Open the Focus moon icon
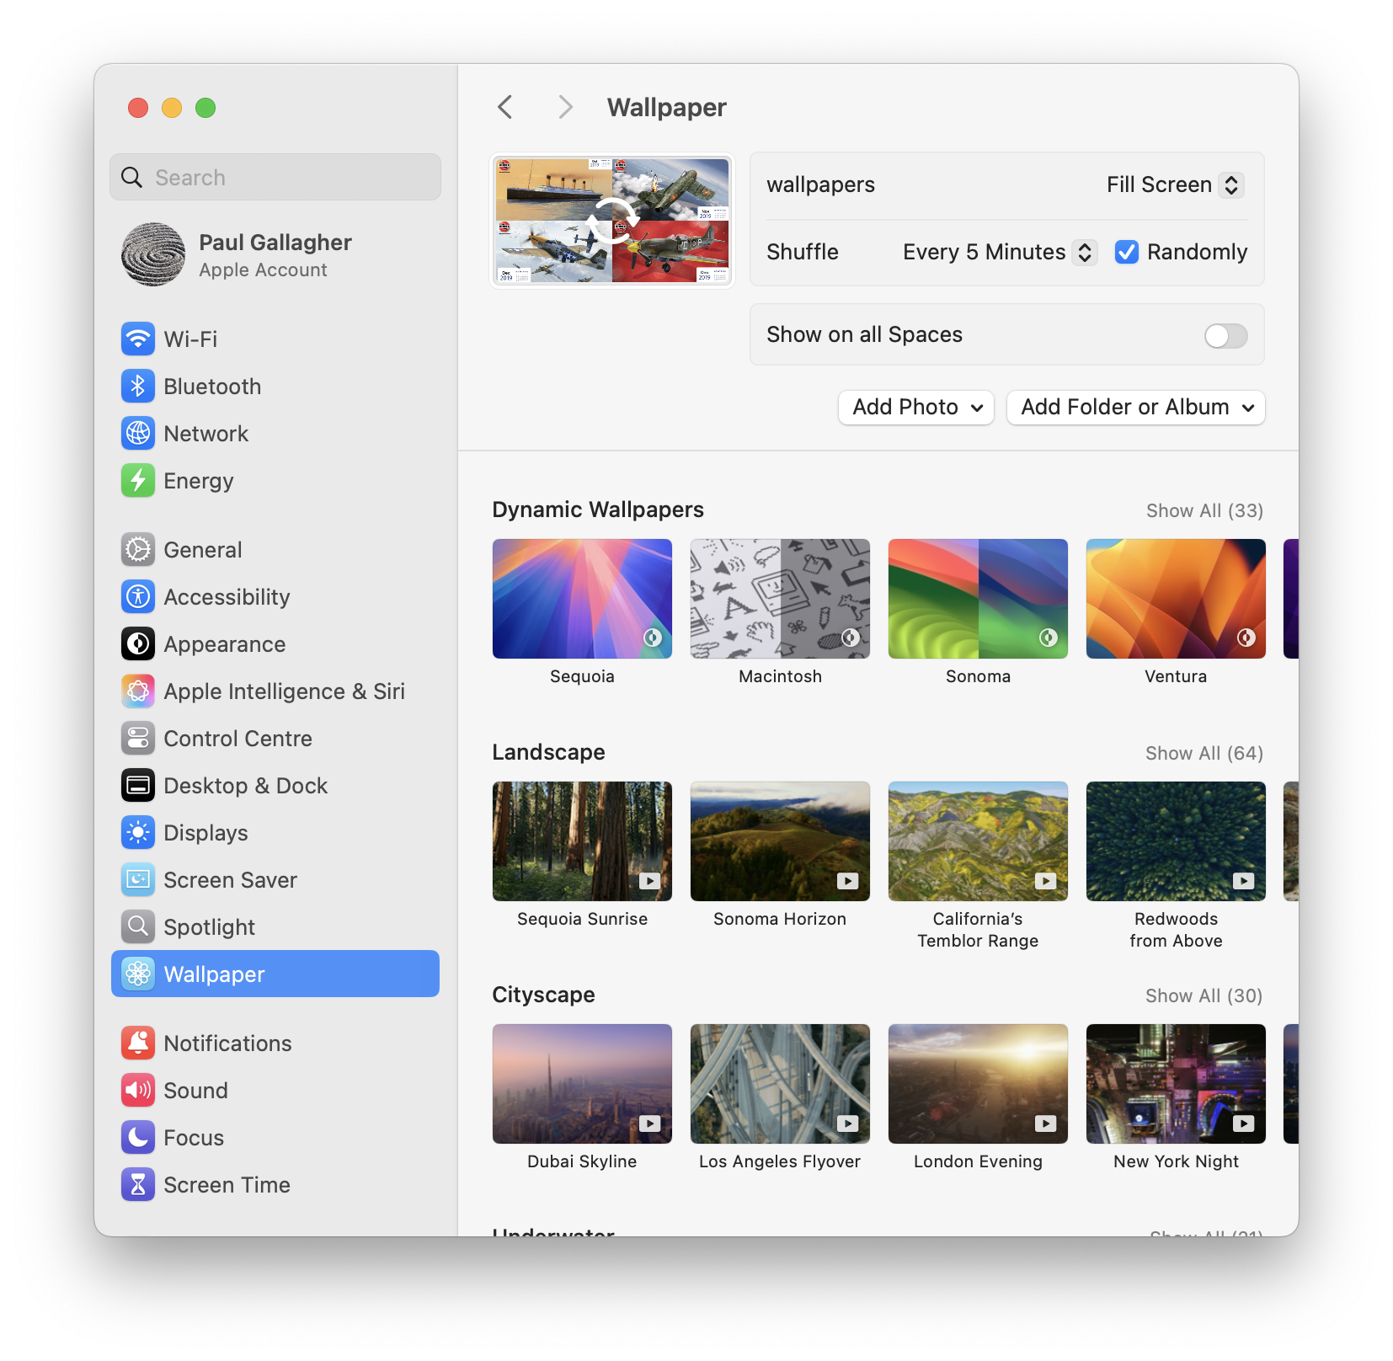1393x1361 pixels. [x=138, y=1137]
